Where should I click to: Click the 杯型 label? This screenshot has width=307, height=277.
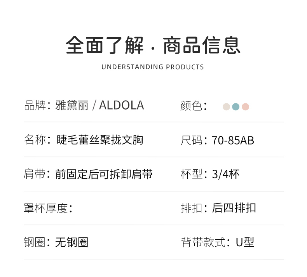pyautogui.click(x=192, y=174)
